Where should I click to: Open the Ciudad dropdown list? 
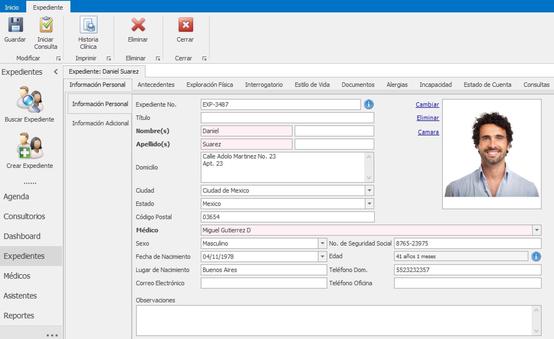pos(370,190)
